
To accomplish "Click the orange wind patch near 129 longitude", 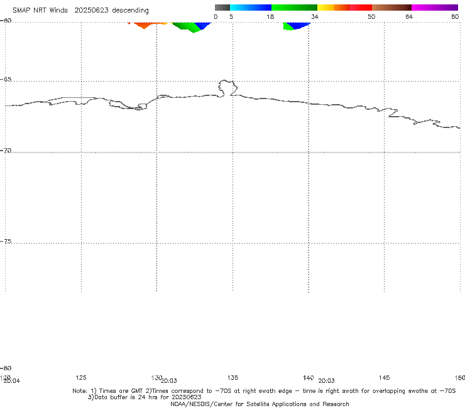I will click(x=144, y=25).
